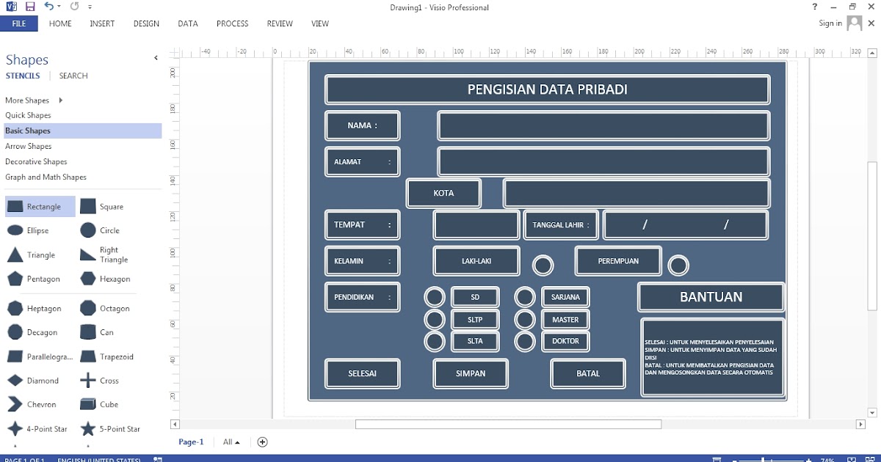This screenshot has height=462, width=881.
Task: Click the circle beside SARJANA
Action: tap(525, 296)
